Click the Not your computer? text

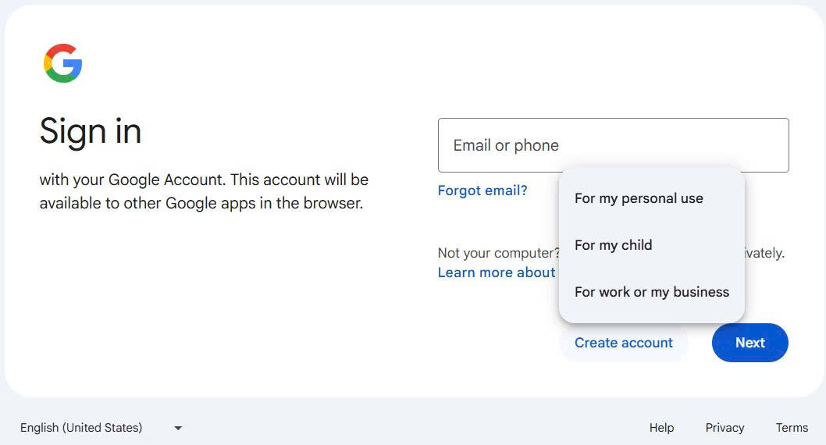coord(498,253)
